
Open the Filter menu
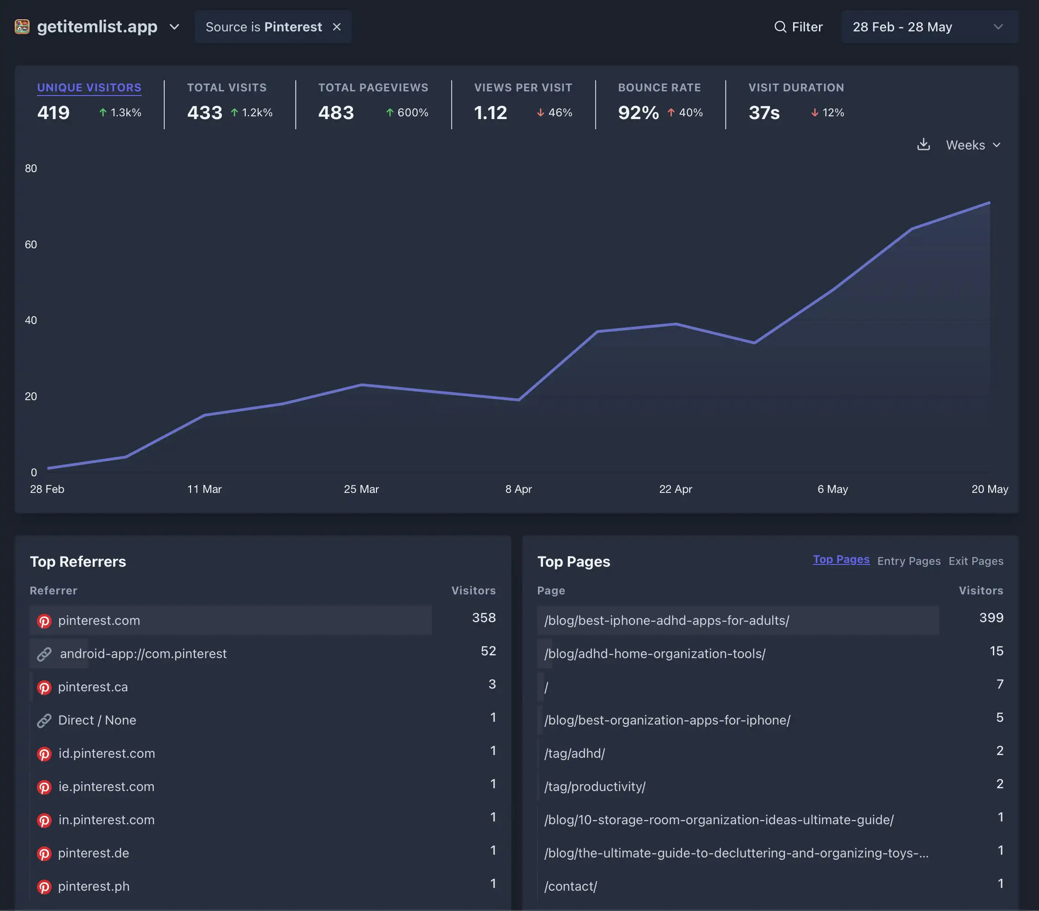click(798, 26)
